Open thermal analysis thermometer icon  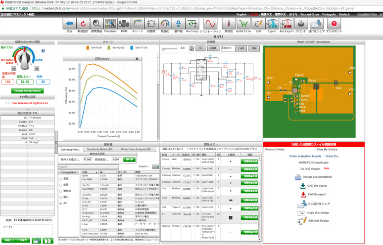(x=229, y=24)
